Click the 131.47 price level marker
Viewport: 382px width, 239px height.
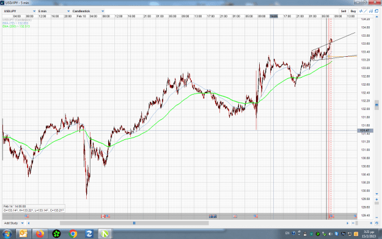tap(365, 131)
